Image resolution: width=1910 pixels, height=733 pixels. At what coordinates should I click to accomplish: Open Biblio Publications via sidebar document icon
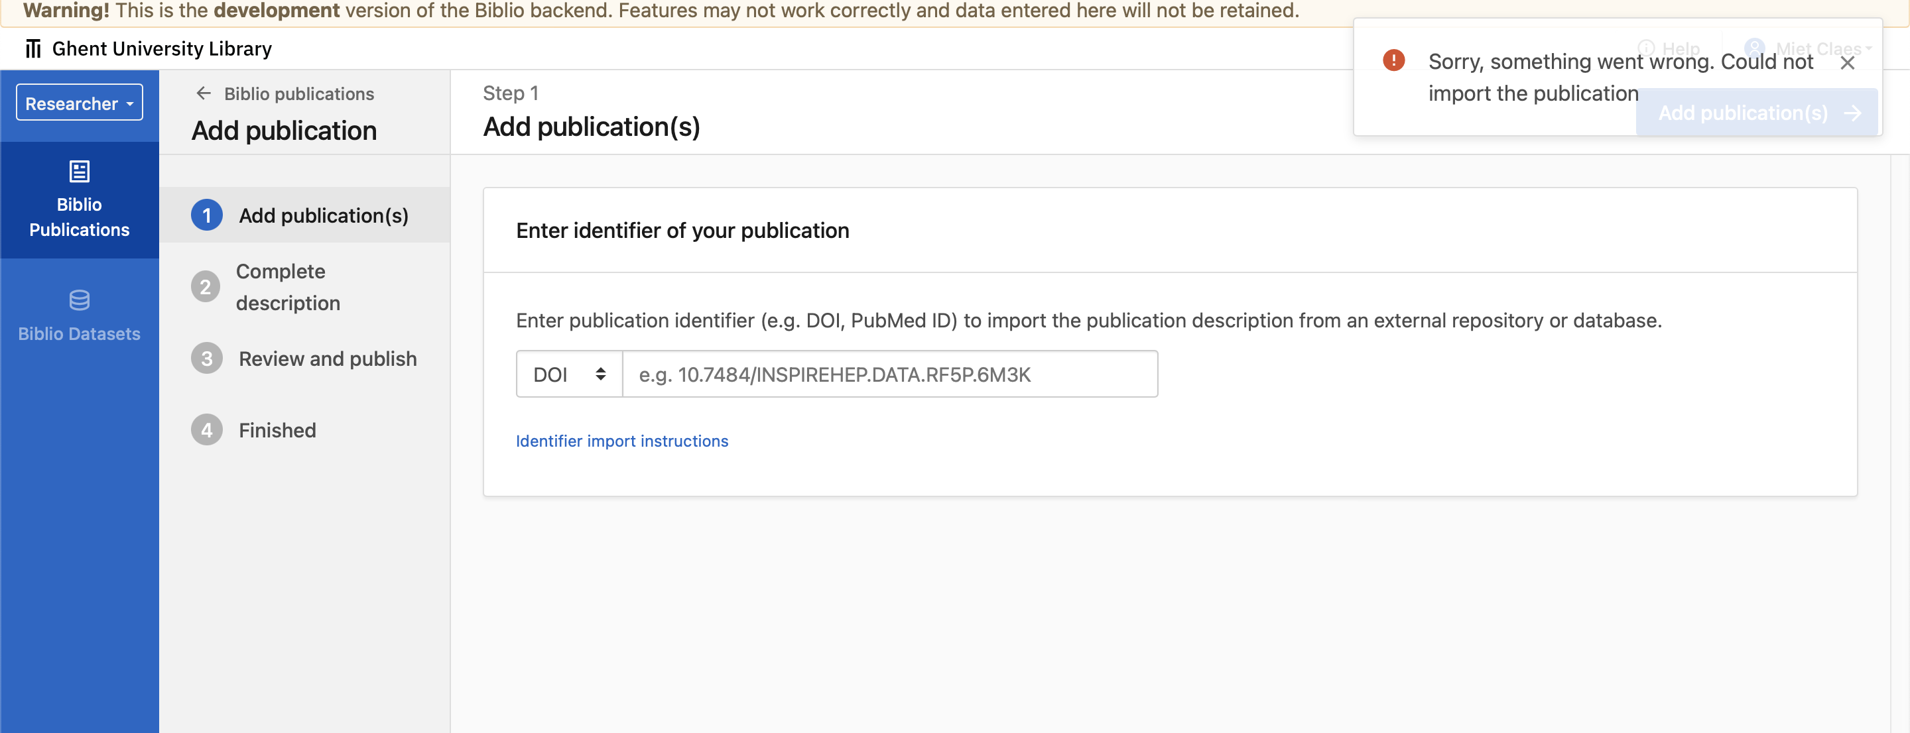click(x=79, y=170)
